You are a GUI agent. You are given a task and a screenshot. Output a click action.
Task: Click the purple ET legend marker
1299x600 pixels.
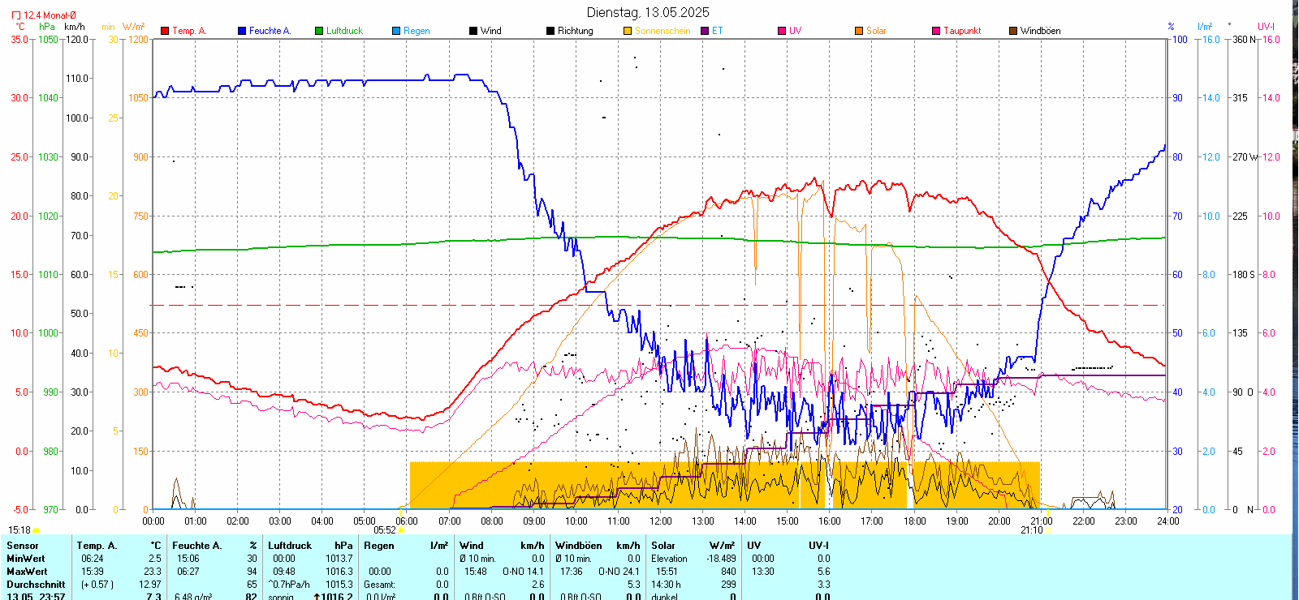[x=705, y=31]
